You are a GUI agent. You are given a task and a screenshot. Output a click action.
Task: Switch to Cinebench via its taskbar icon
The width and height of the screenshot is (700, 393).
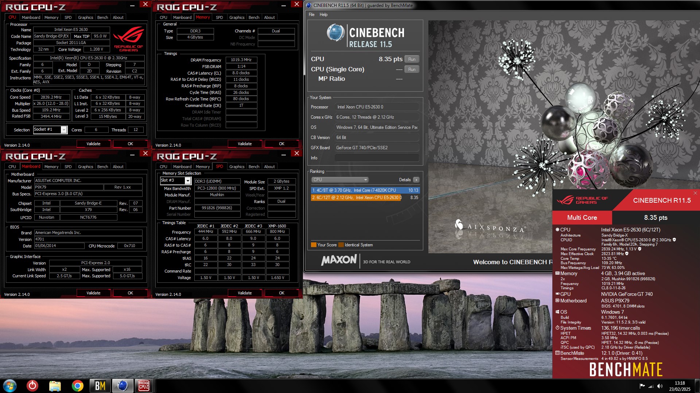click(122, 386)
